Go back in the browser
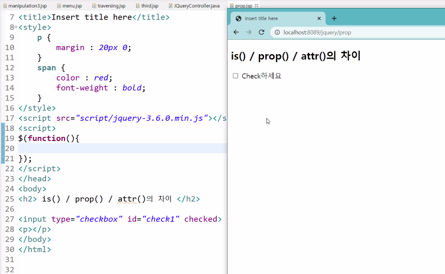Screen dimensions: 445x274 [236, 32]
